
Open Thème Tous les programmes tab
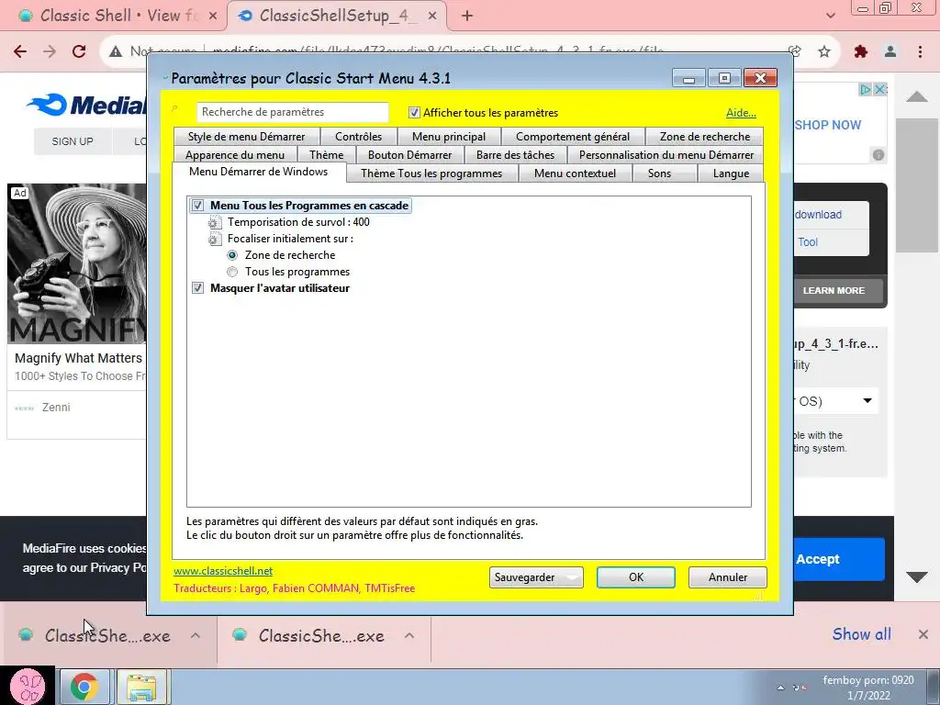[x=431, y=173]
